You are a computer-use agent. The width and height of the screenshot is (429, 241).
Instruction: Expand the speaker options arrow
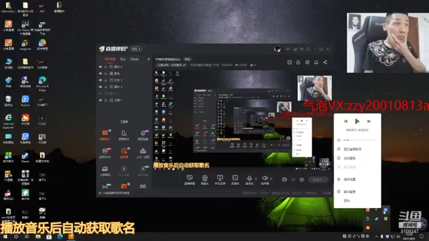pyautogui.click(x=271, y=179)
